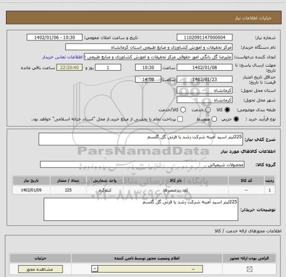Click the unit cell کیلوگرم

[x=105, y=190]
